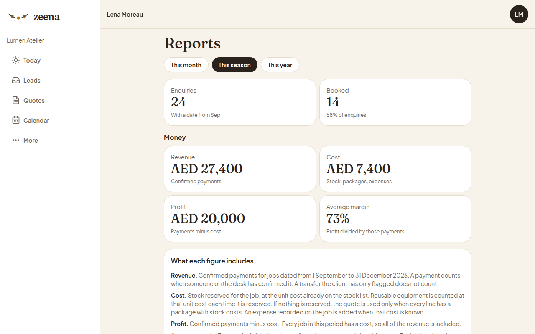Click the "Profit divided by those payments" caption
The height and width of the screenshot is (334, 535).
(365, 232)
